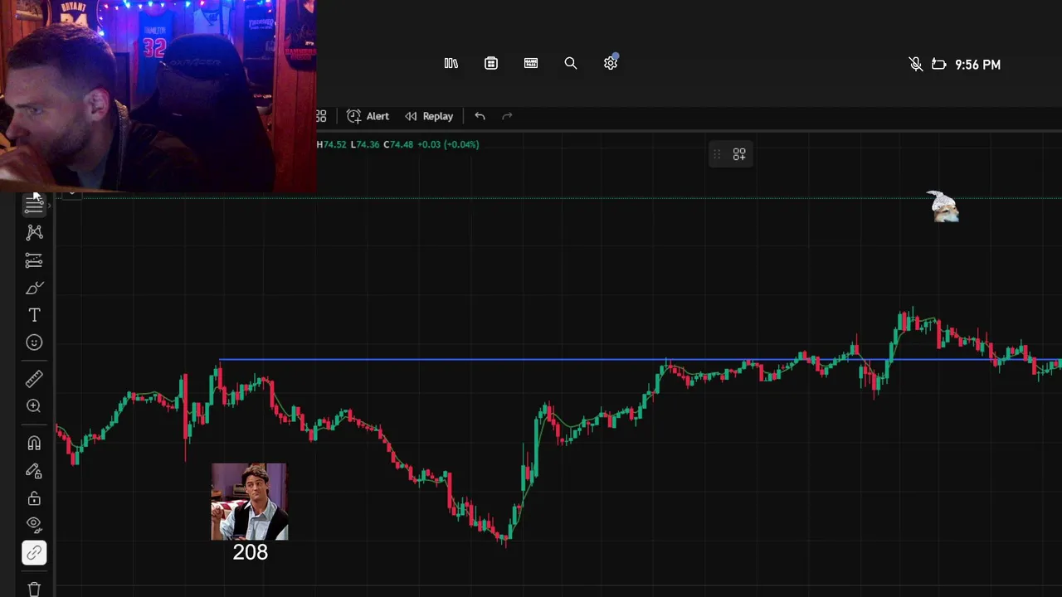
Task: Open the emoji icons picker
Action: (x=34, y=342)
